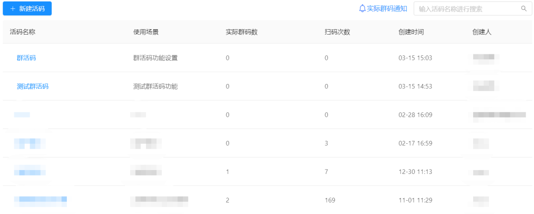534x214 pixels.
Task: Click the 测试群活码功能 scenario cell
Action: pos(155,86)
